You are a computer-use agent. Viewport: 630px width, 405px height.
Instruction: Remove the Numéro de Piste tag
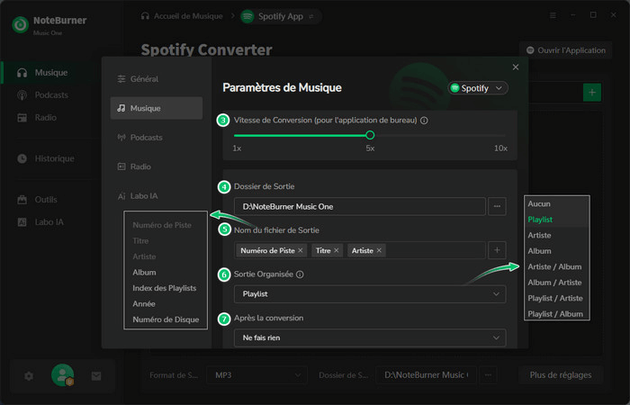point(301,250)
